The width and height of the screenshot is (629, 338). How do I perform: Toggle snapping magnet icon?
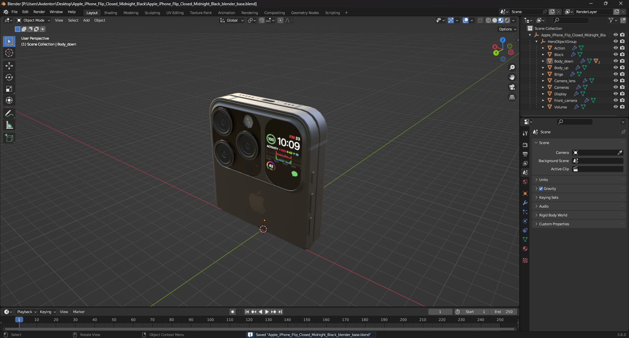262,20
